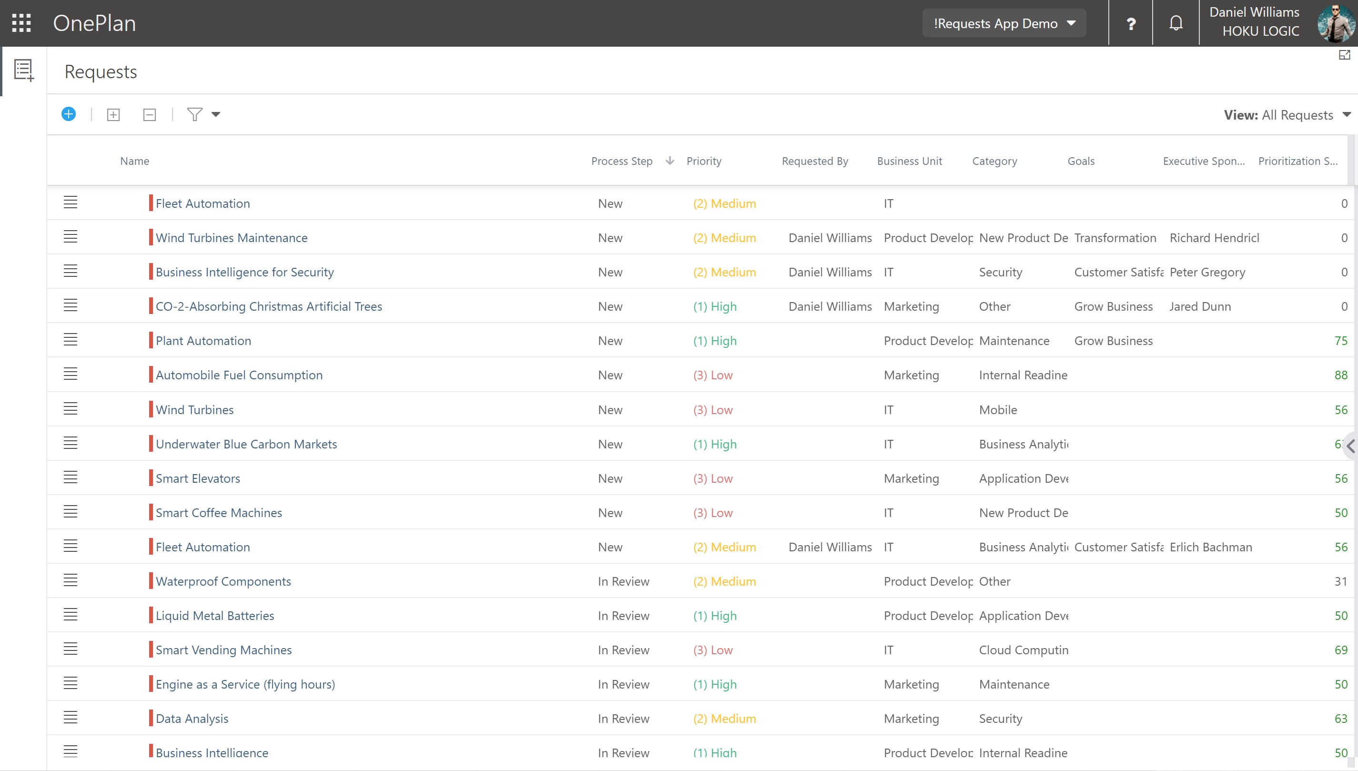Screen dimensions: 1358x771
Task: Click the Priority column header
Action: 704,161
